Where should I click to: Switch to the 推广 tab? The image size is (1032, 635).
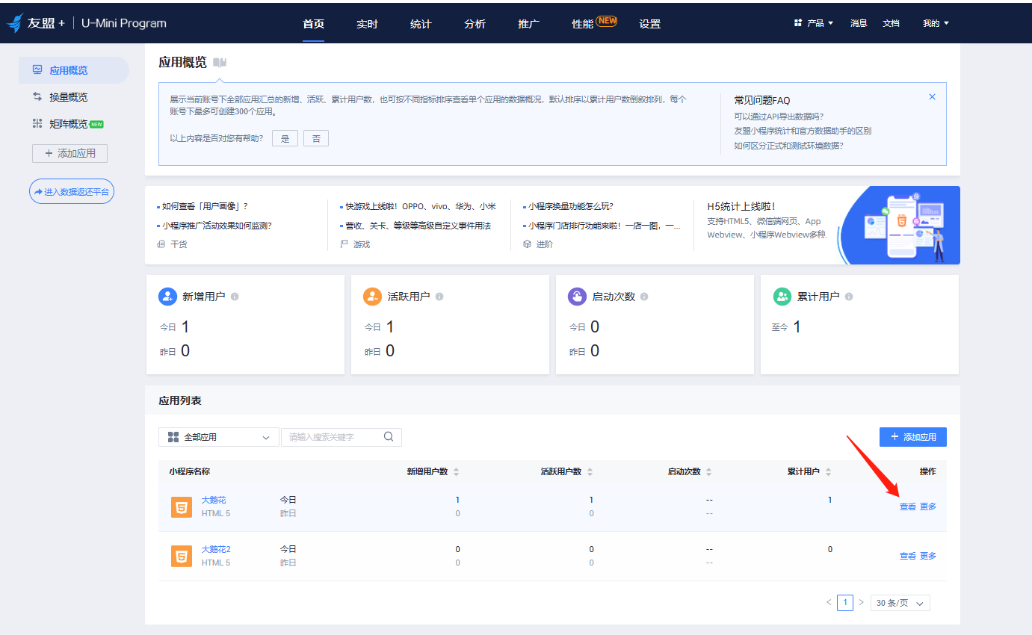528,24
